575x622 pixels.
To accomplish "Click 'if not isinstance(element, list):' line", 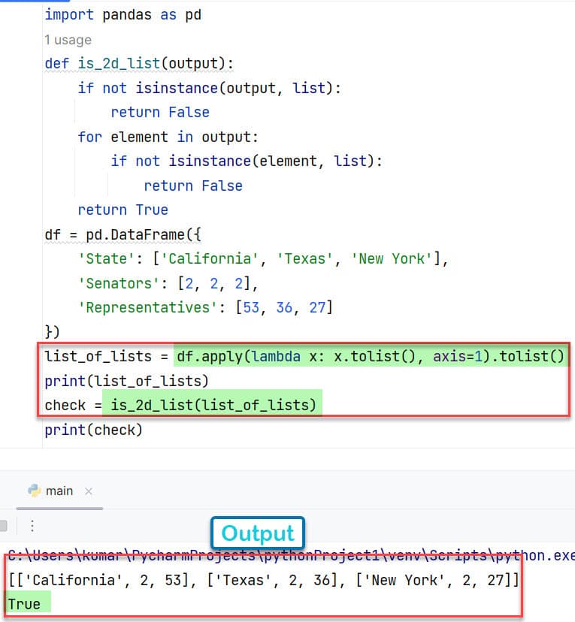I will tap(246, 161).
